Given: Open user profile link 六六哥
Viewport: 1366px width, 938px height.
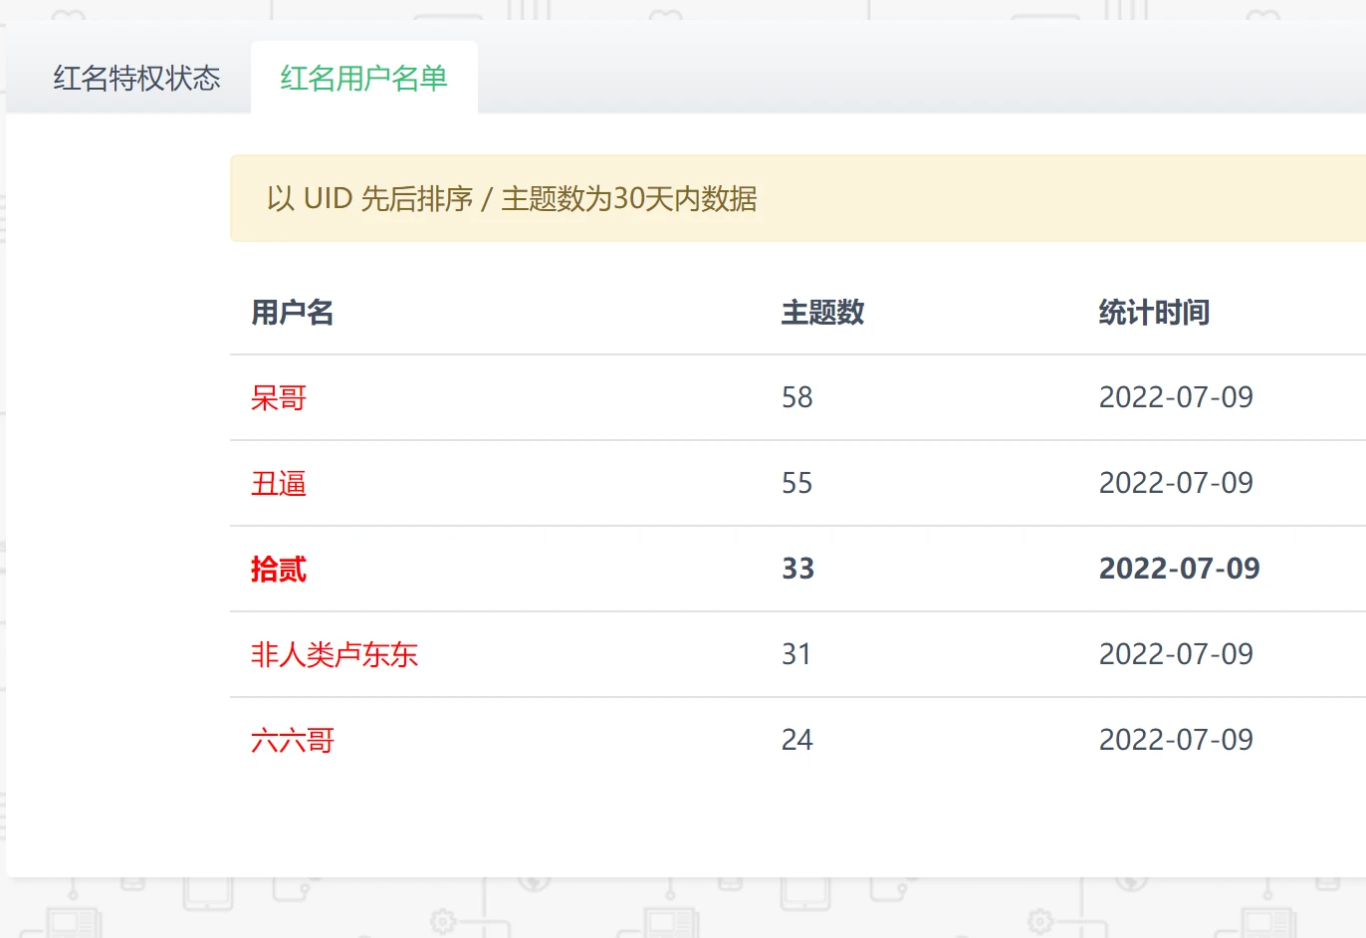Looking at the screenshot, I should [293, 741].
